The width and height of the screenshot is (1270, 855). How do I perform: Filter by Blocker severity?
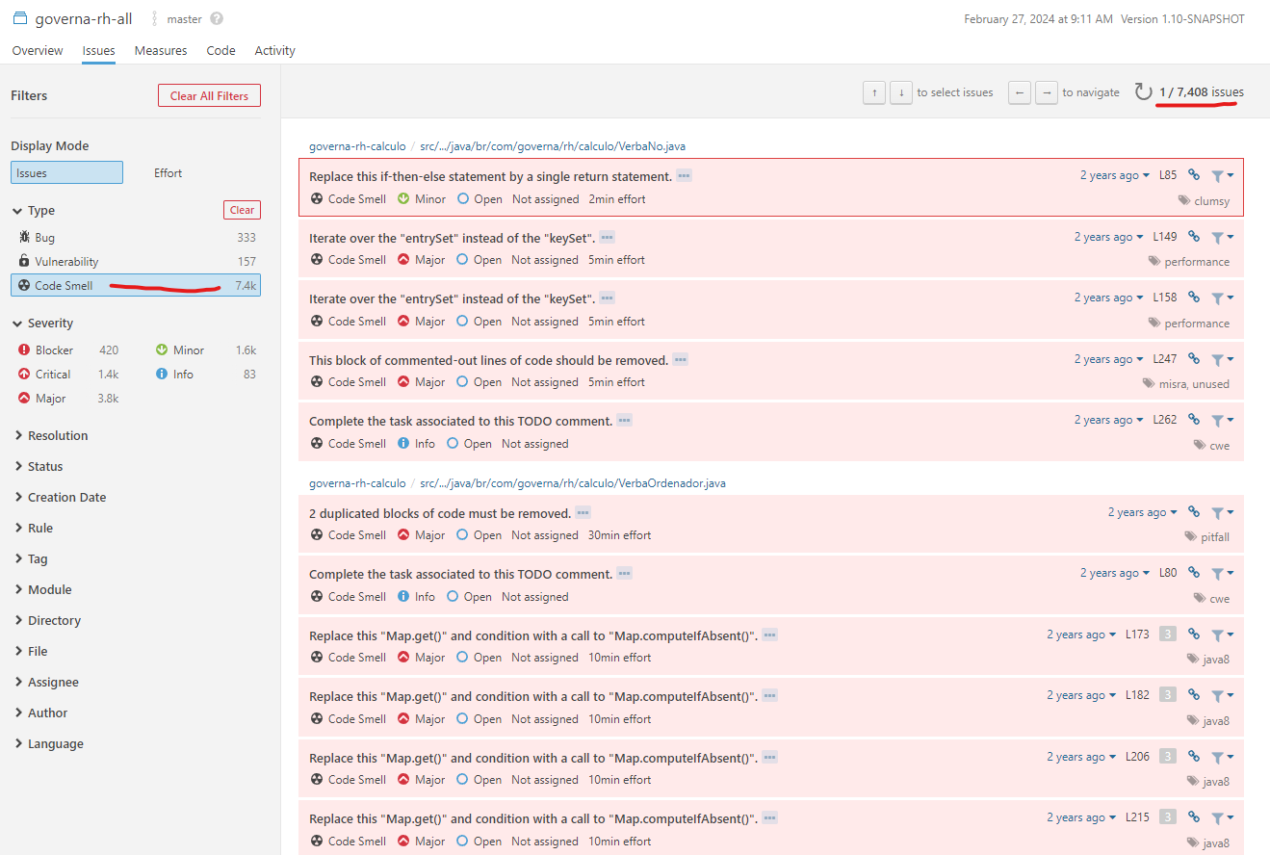pyautogui.click(x=68, y=350)
